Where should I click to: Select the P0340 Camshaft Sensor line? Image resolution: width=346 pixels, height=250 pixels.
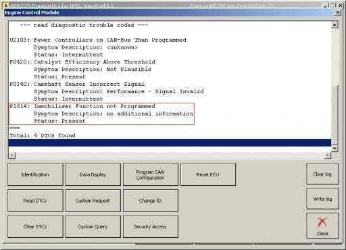click(x=77, y=84)
